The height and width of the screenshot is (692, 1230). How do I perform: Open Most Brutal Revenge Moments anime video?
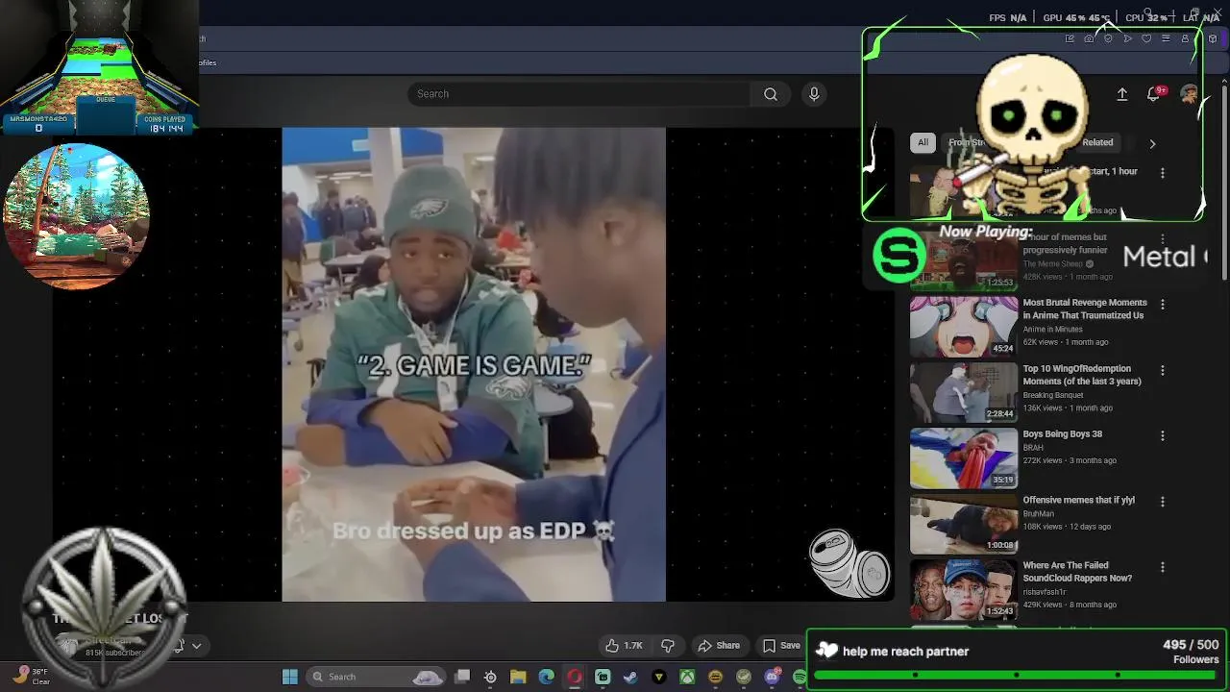point(1083,309)
